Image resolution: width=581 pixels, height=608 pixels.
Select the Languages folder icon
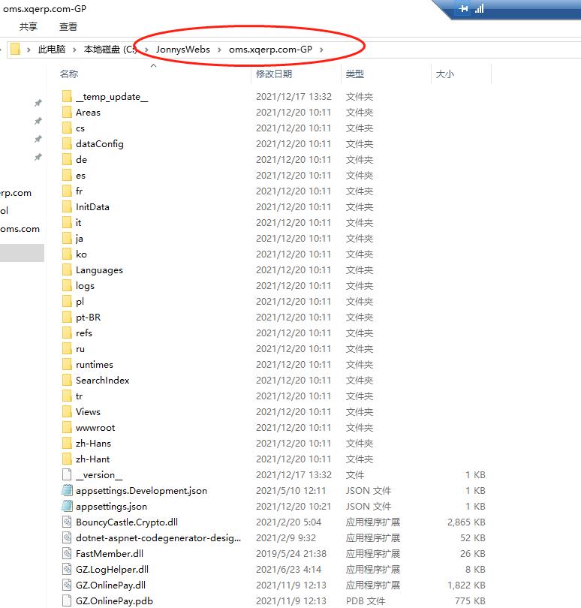67,270
